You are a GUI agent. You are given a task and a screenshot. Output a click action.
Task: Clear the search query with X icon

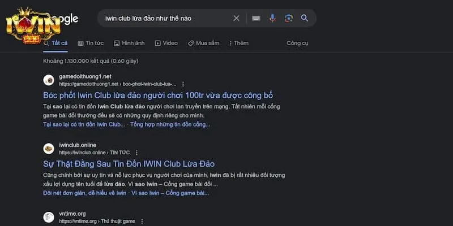point(236,18)
